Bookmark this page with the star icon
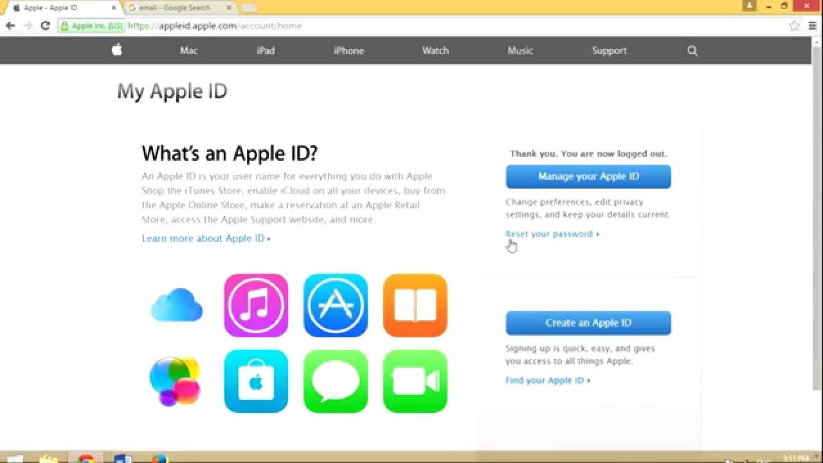 click(x=795, y=26)
